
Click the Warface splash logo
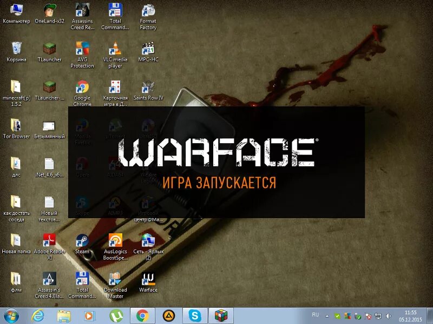coord(218,152)
